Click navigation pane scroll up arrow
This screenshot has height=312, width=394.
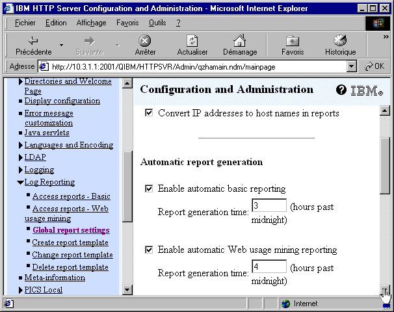(x=127, y=83)
